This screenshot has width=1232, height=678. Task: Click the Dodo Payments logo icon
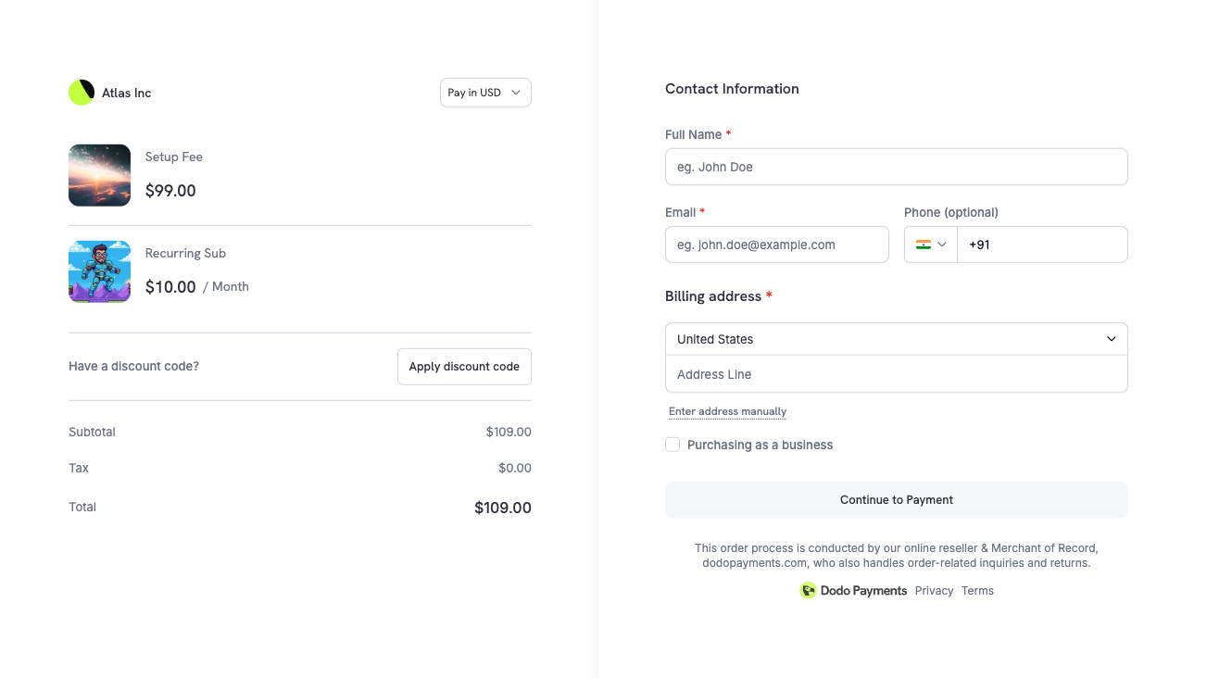pyautogui.click(x=808, y=591)
